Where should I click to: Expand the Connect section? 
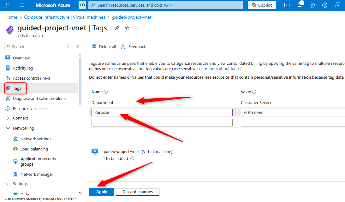tap(8, 118)
